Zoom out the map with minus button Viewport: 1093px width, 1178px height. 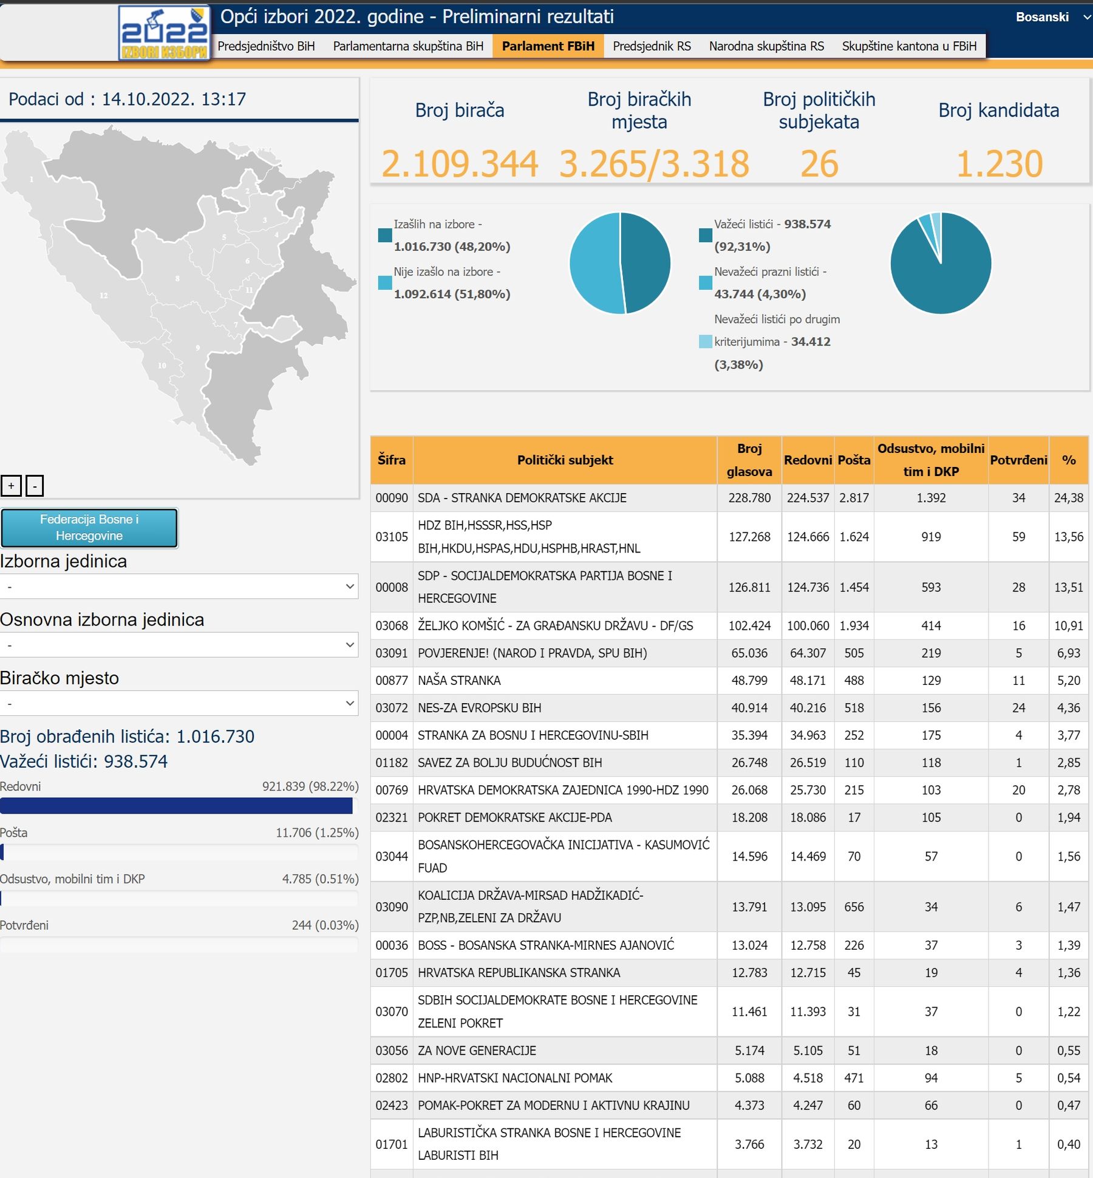35,486
